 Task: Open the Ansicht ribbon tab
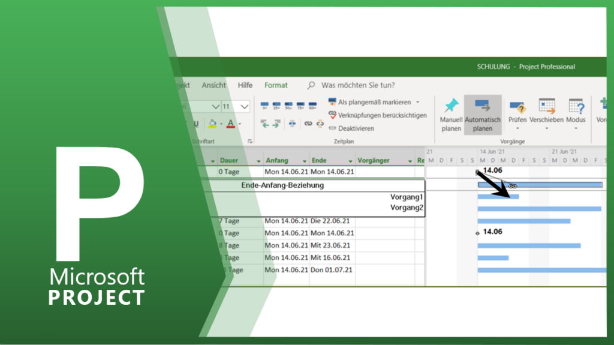click(214, 85)
